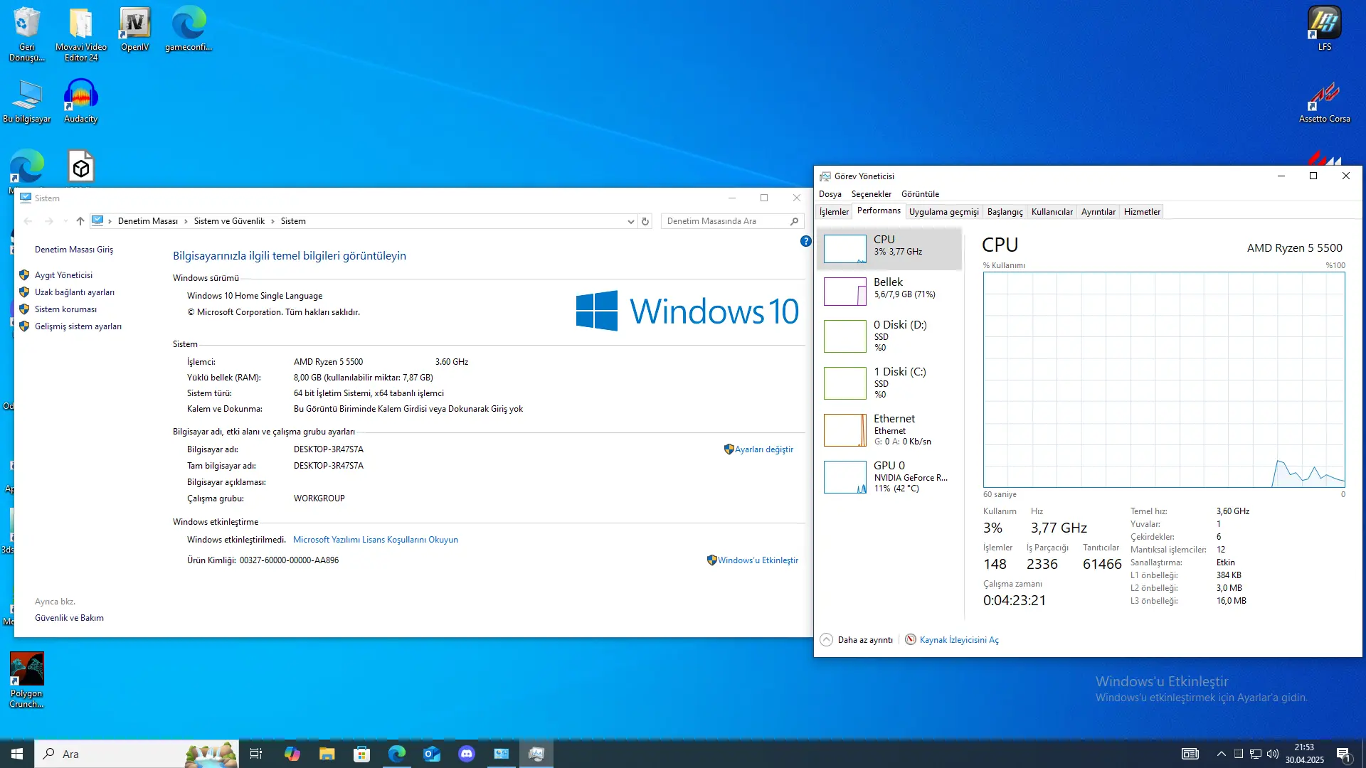Open Movavi Video Editor 24 desktop icon
Image resolution: width=1366 pixels, height=768 pixels.
(81, 33)
